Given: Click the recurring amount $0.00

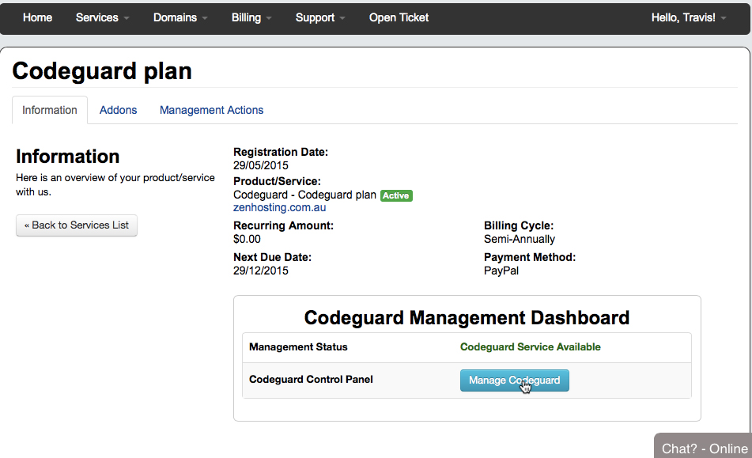Looking at the screenshot, I should [247, 240].
